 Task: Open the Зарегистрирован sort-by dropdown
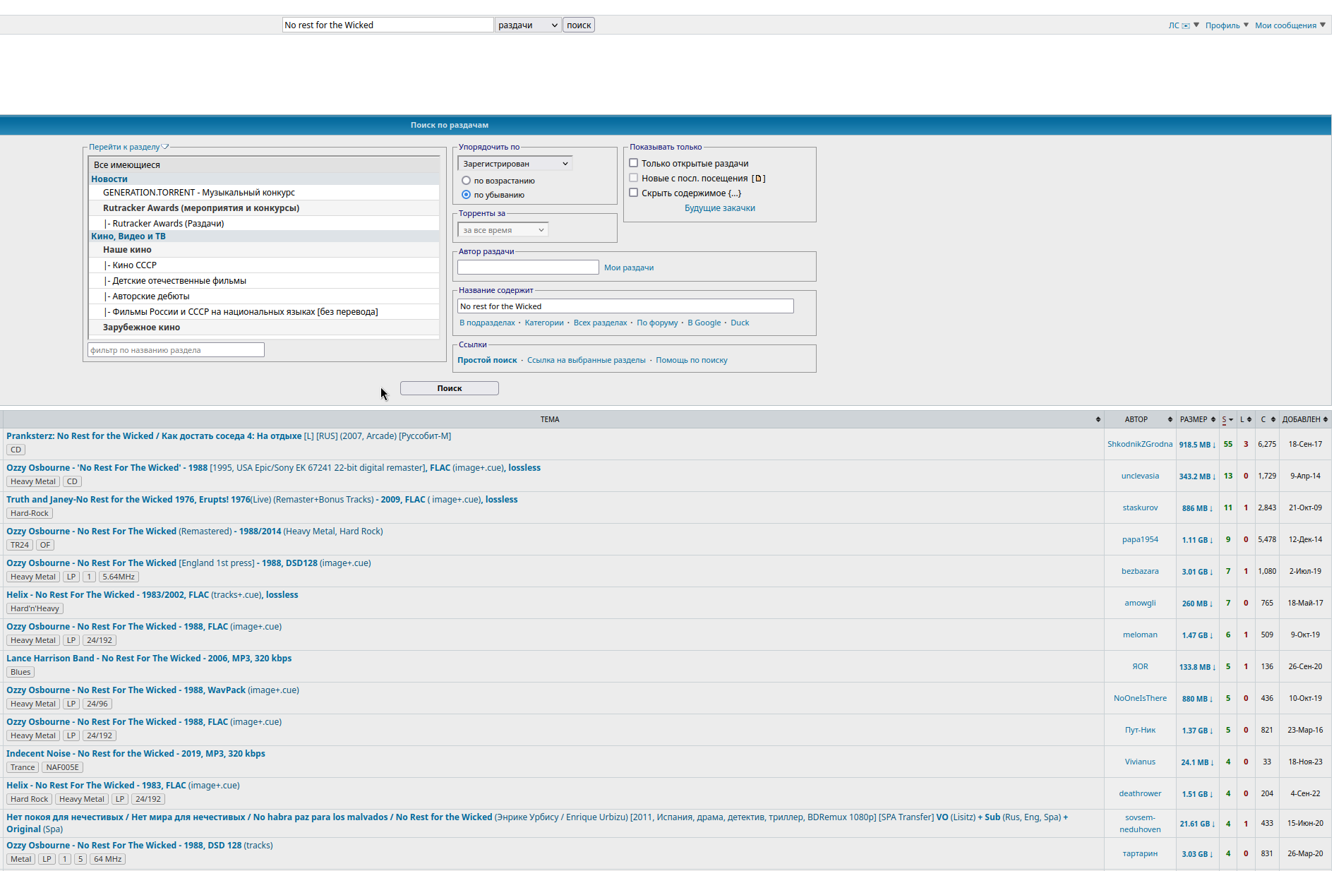coord(515,163)
